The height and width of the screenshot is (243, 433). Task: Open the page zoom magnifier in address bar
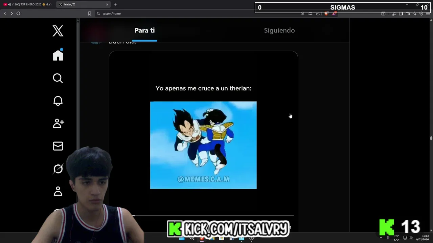(303, 13)
